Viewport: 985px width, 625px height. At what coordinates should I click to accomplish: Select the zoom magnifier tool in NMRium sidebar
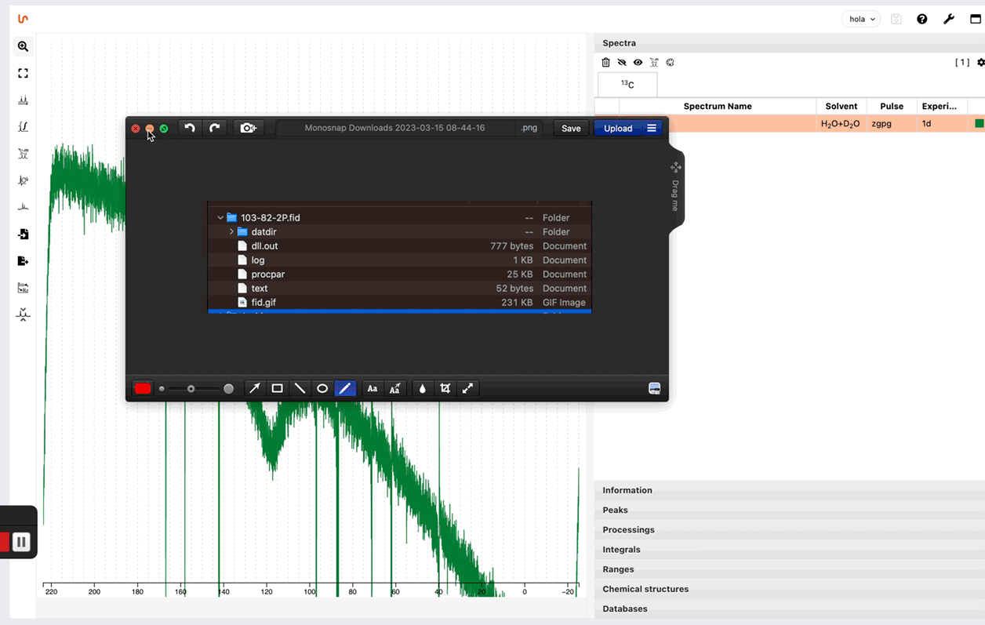[23, 47]
